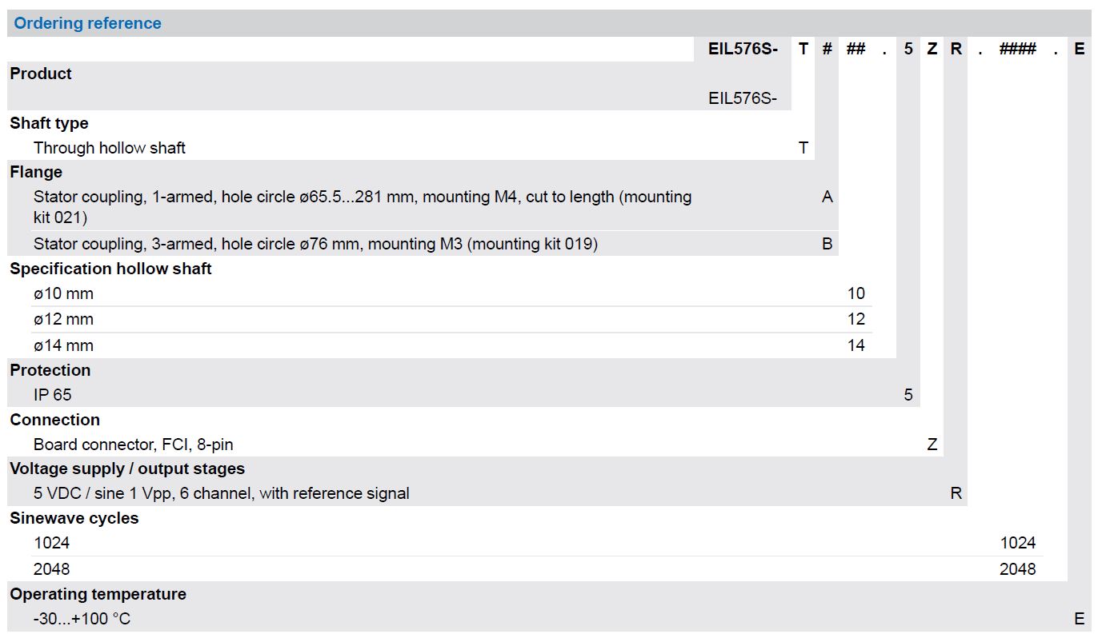This screenshot has height=638, width=1098.
Task: Select the "-30...+100 °C" temperature range
Action: tap(82, 619)
